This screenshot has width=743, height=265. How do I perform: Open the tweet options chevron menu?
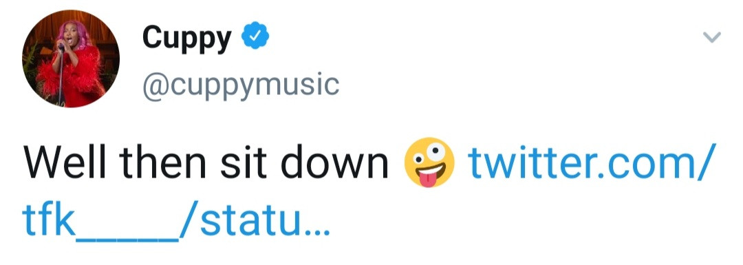point(711,37)
